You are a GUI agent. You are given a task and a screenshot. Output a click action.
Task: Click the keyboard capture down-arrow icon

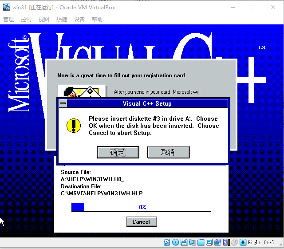click(x=243, y=242)
